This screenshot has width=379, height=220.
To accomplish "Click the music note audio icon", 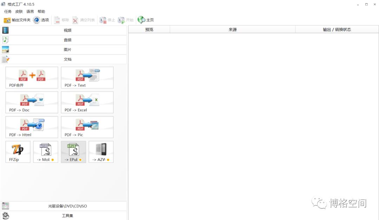I will pos(5,40).
